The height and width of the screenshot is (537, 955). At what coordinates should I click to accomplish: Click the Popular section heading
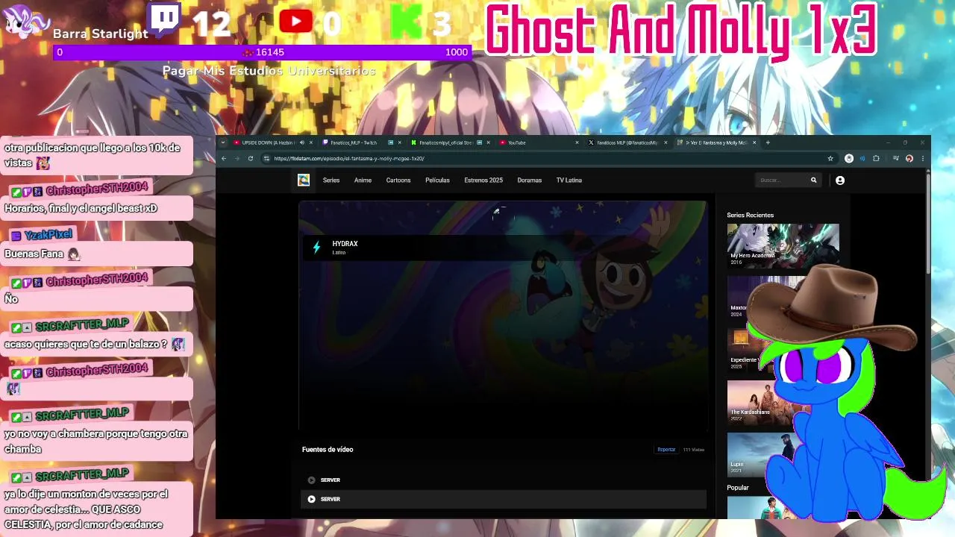738,488
